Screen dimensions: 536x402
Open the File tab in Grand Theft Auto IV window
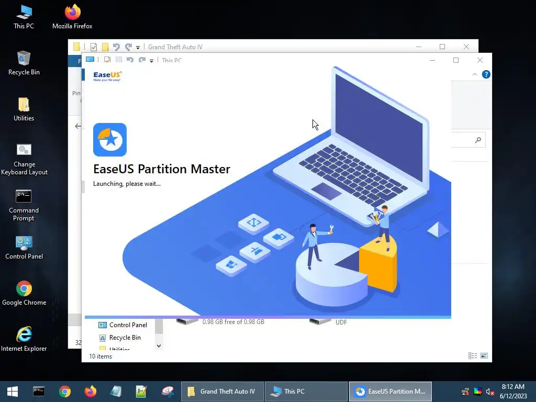[x=76, y=61]
